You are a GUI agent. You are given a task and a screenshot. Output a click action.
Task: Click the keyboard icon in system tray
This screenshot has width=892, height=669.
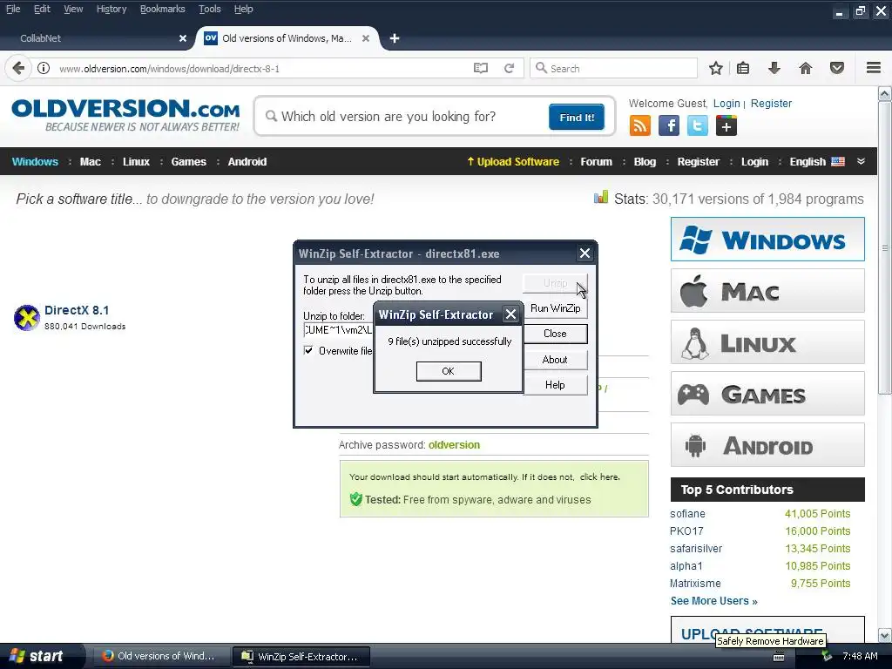point(779,657)
